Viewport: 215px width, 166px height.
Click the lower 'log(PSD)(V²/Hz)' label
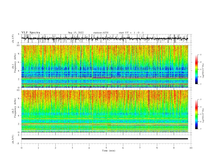[x=203, y=115]
